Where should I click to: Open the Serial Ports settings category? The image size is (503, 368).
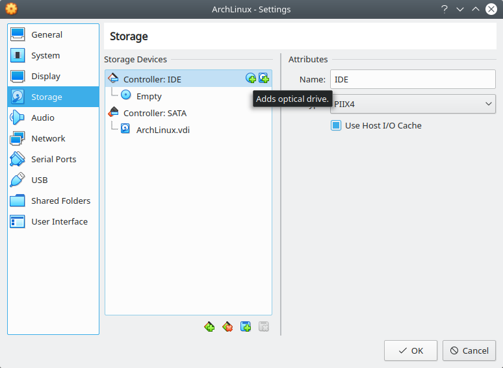coord(53,159)
